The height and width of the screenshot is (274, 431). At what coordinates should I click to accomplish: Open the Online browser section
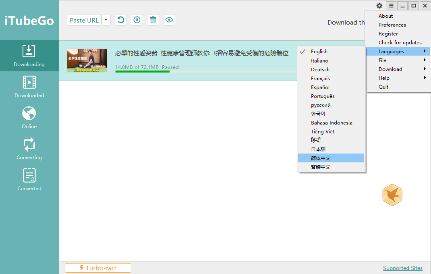29,118
